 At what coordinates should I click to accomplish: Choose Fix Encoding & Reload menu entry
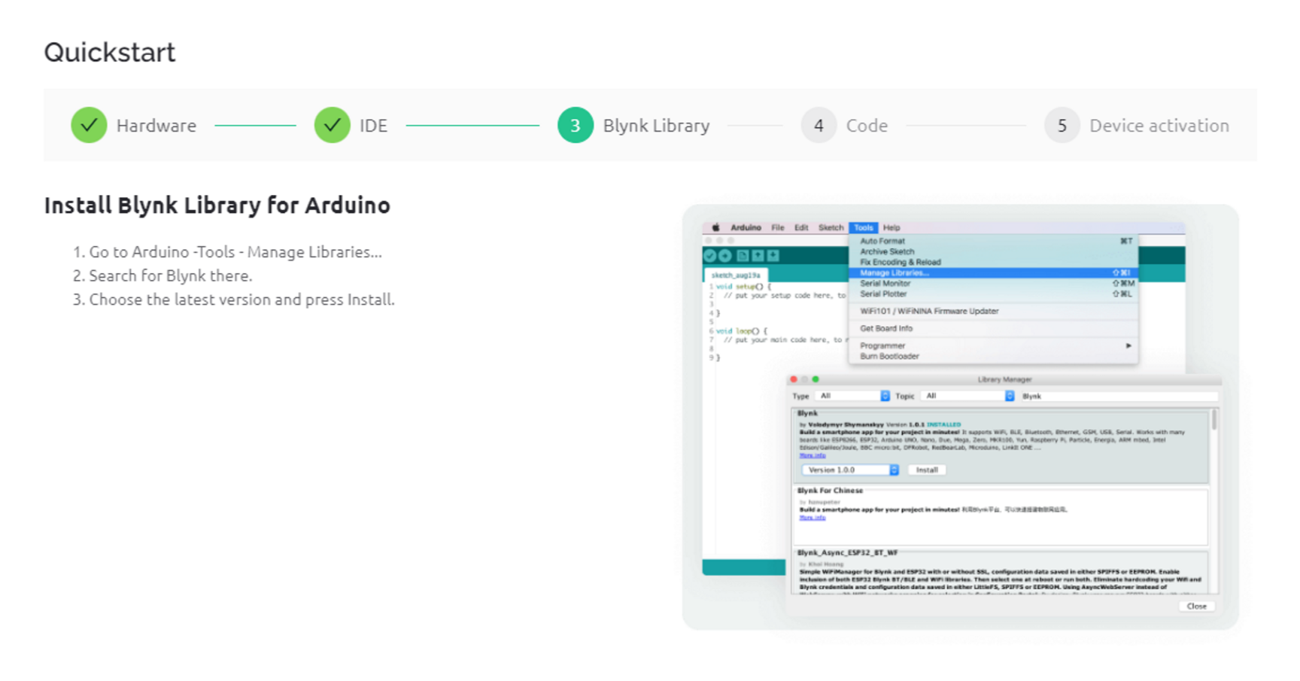(x=993, y=262)
